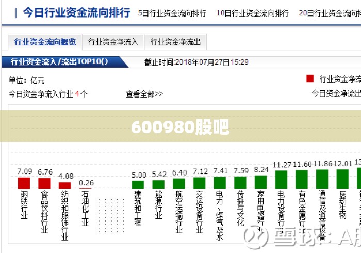
Task: Switch to 20日行业资金流向排行 tab
Action: tap(330, 13)
